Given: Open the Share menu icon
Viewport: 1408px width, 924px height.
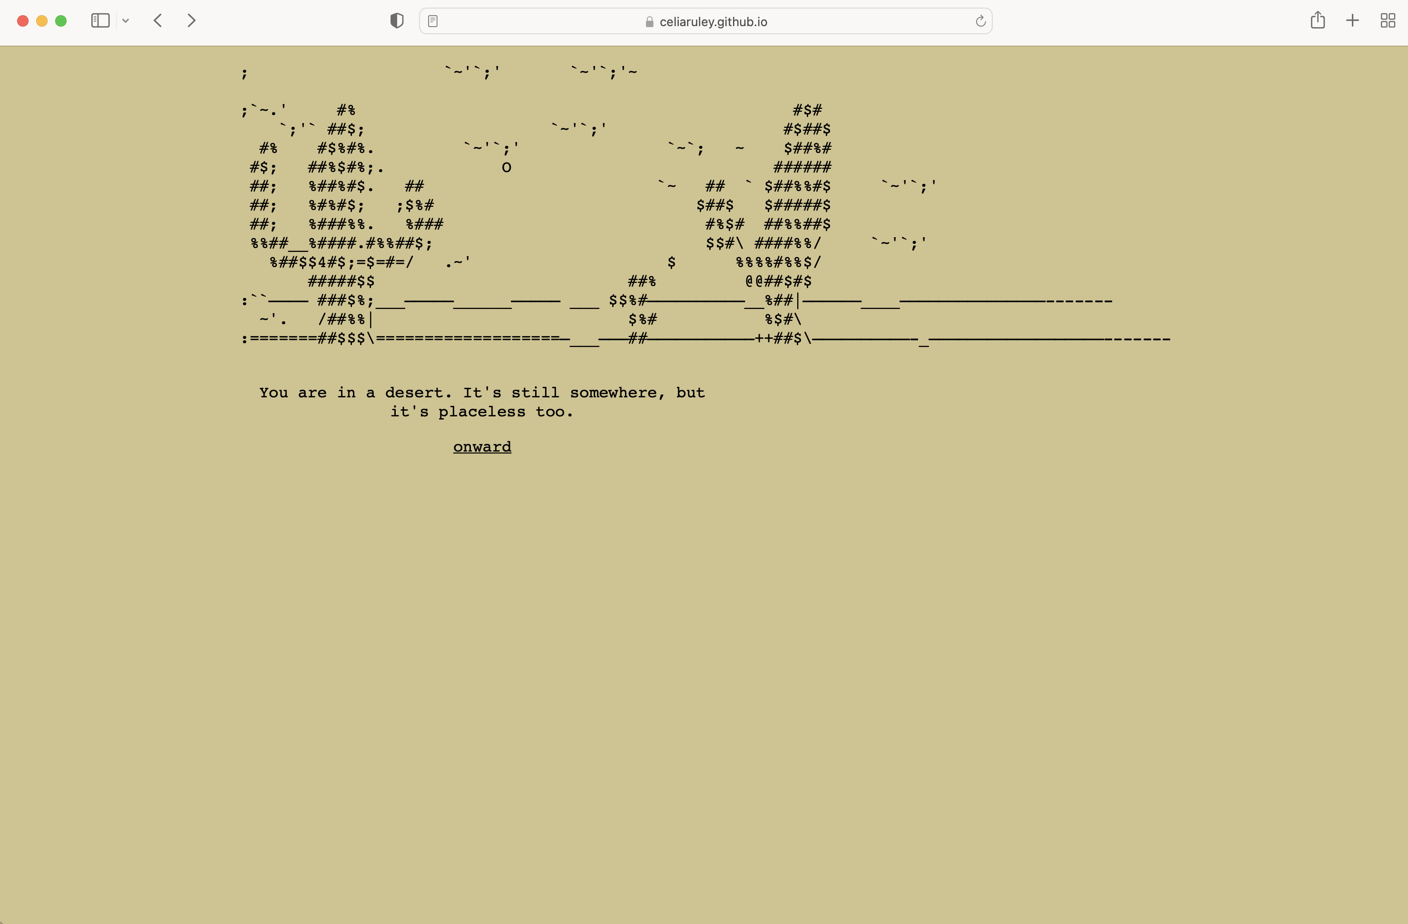Looking at the screenshot, I should click(1318, 21).
